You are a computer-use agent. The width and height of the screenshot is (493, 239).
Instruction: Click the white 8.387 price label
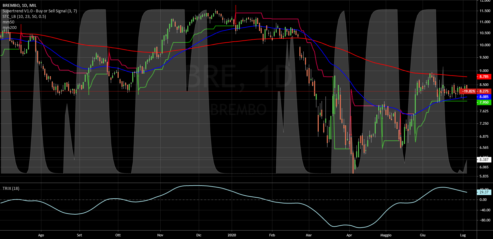click(483, 160)
